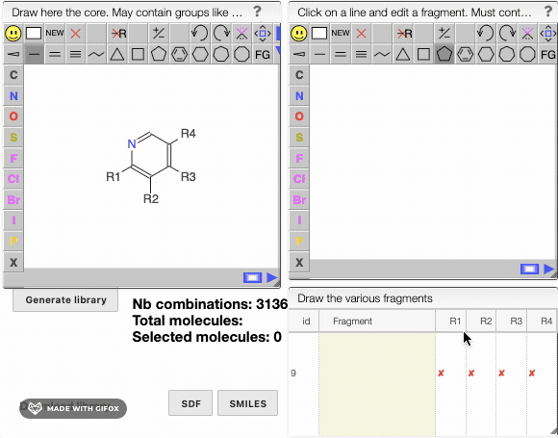
Task: Toggle the R3 red cross for fragment 9
Action: [501, 374]
